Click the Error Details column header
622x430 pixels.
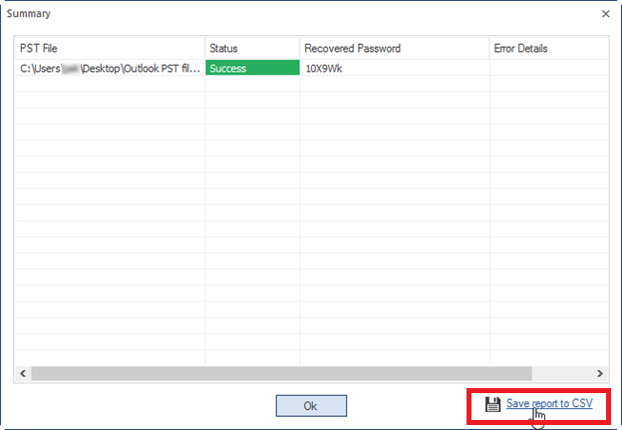coord(548,49)
